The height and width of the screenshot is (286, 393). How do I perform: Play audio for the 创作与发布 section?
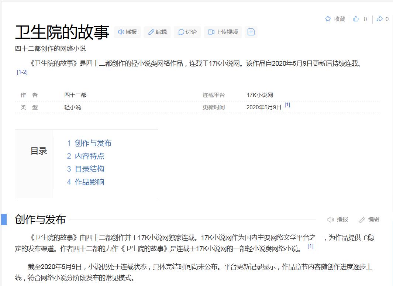point(338,220)
